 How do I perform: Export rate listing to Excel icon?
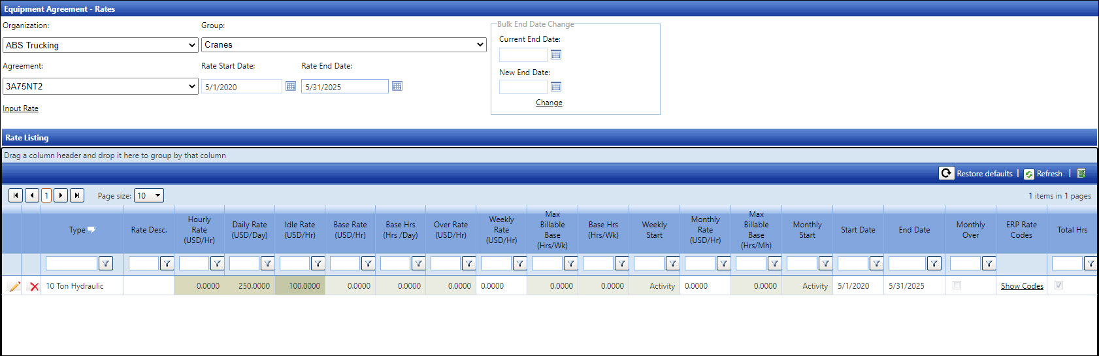(1081, 174)
